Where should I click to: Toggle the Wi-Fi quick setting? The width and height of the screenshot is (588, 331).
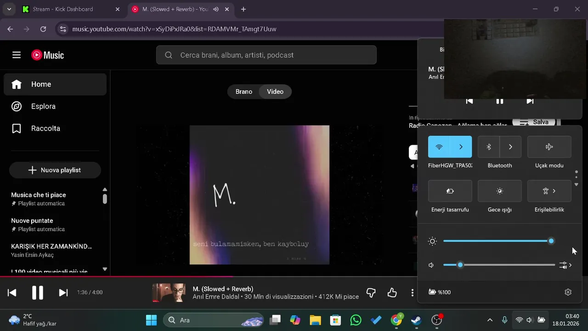click(439, 147)
